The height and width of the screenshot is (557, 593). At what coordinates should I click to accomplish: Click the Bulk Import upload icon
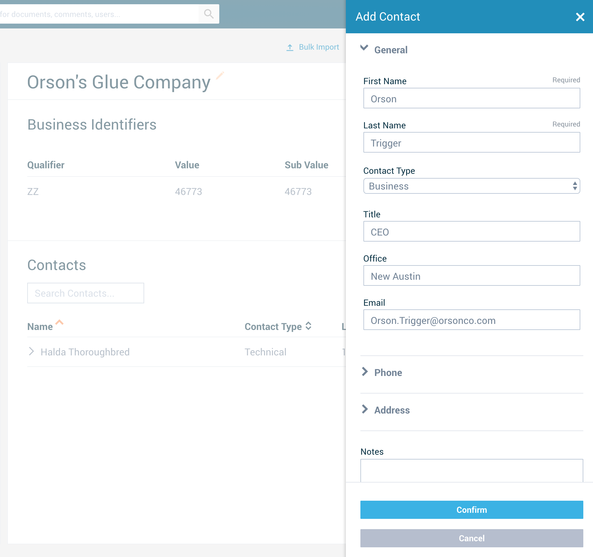coord(290,48)
